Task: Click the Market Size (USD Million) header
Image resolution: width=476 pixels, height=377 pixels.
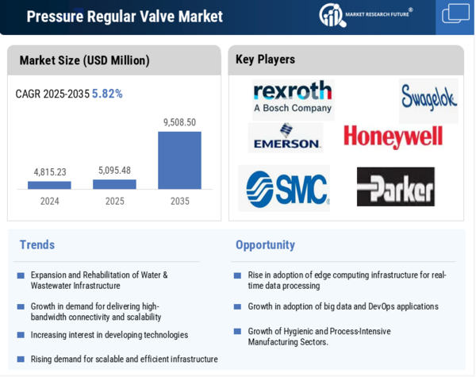Action: click(x=84, y=60)
